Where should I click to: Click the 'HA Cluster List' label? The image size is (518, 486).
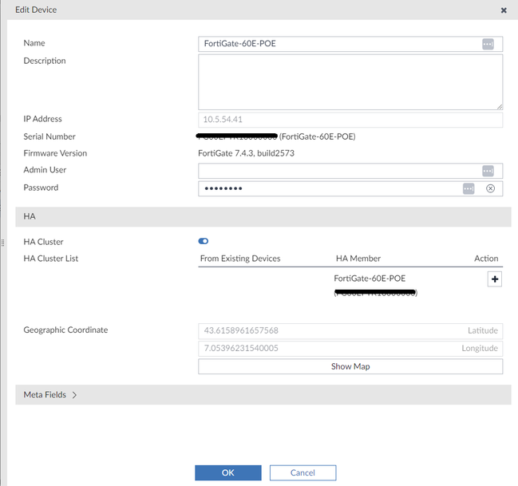tap(50, 259)
